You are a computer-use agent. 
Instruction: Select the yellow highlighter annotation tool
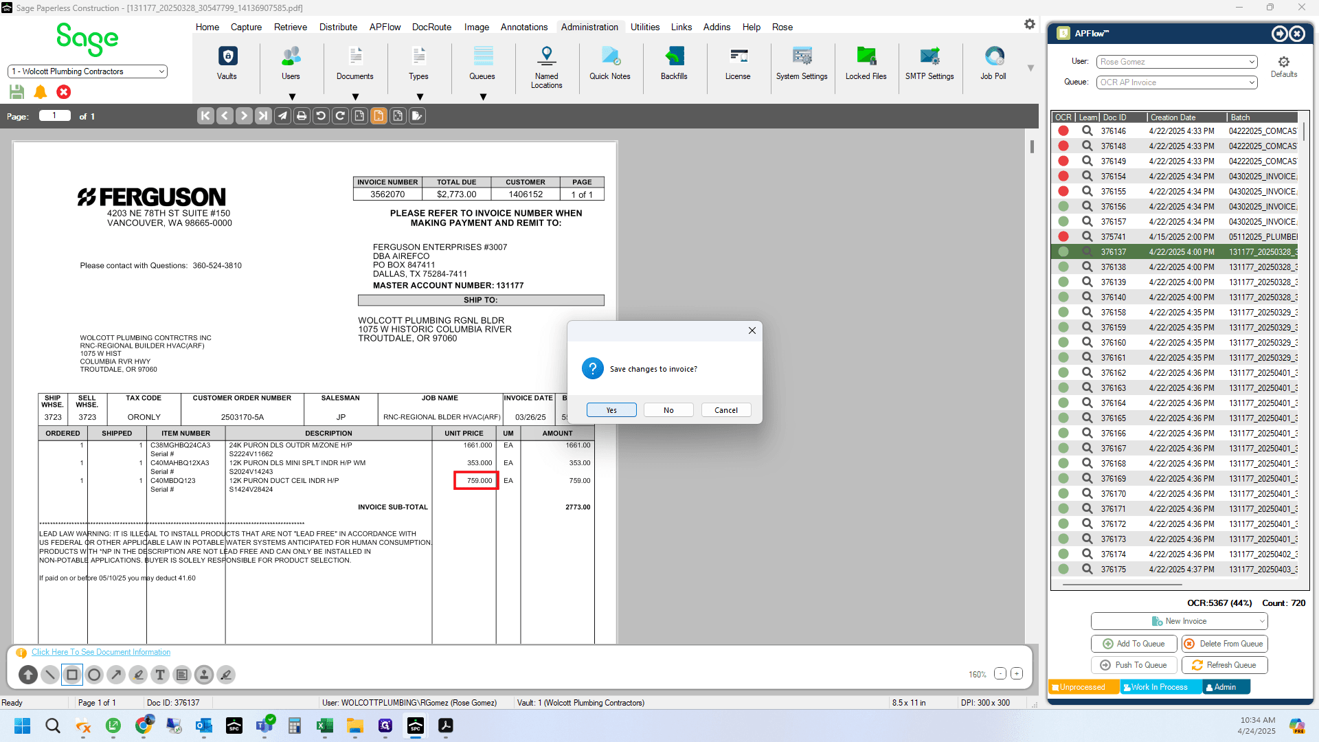click(x=138, y=675)
